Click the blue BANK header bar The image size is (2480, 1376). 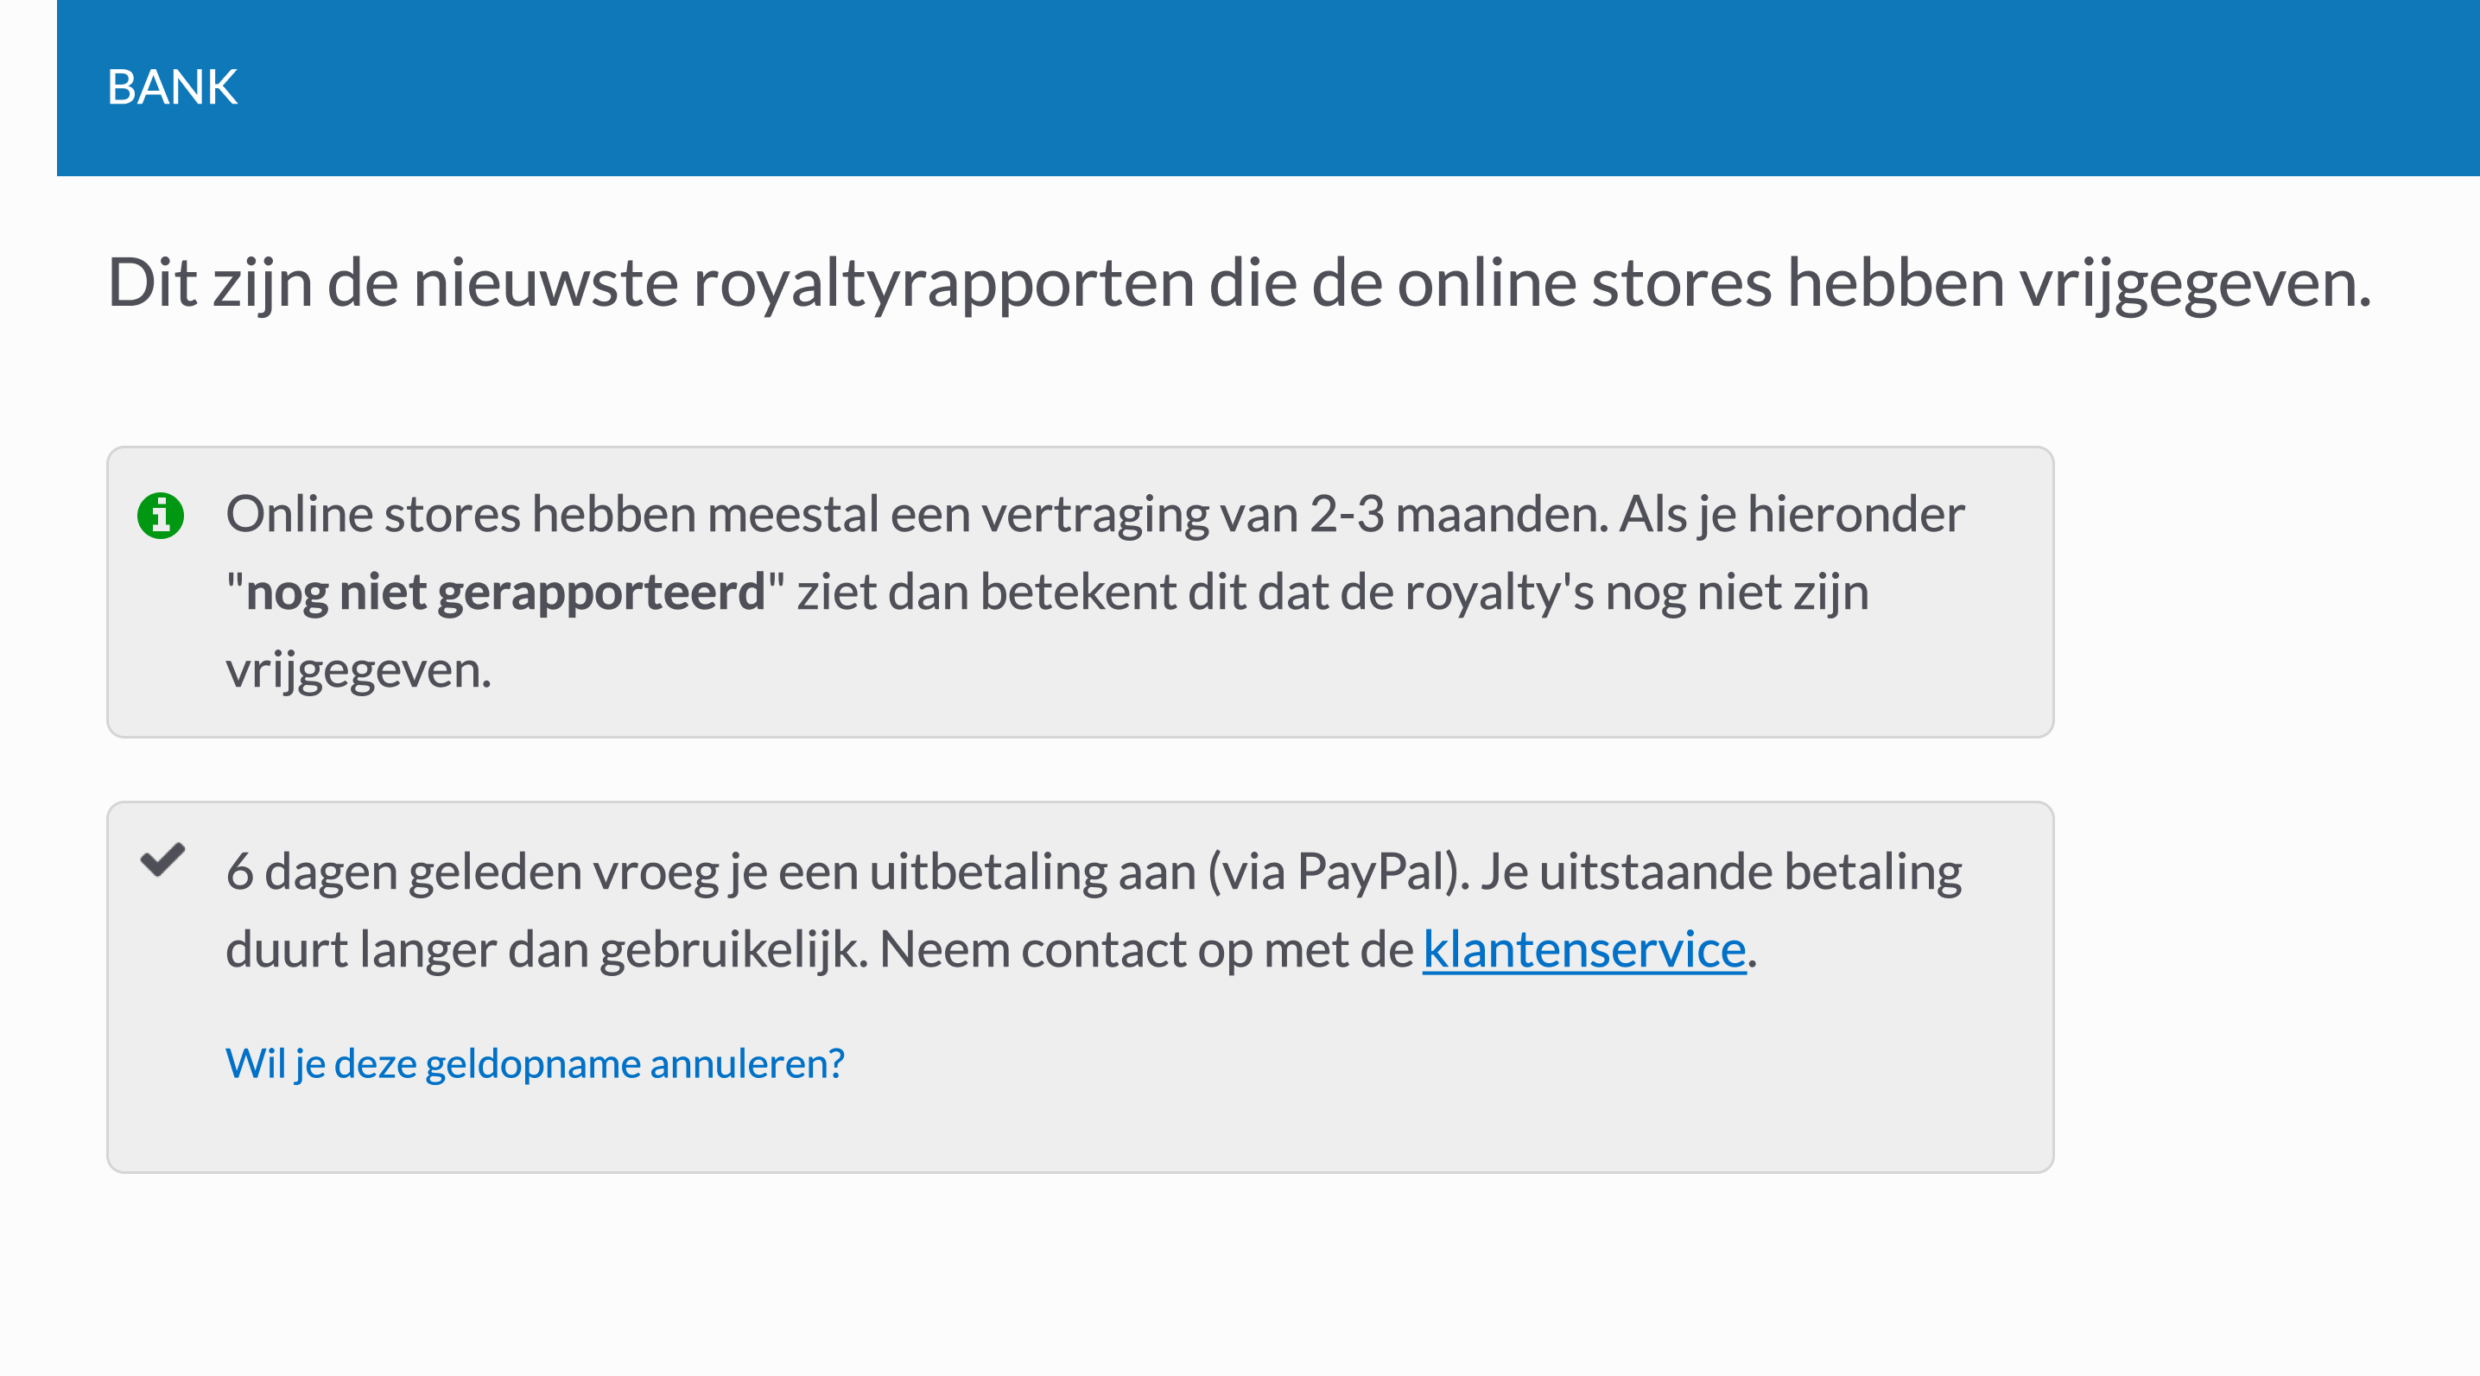[x=1240, y=87]
